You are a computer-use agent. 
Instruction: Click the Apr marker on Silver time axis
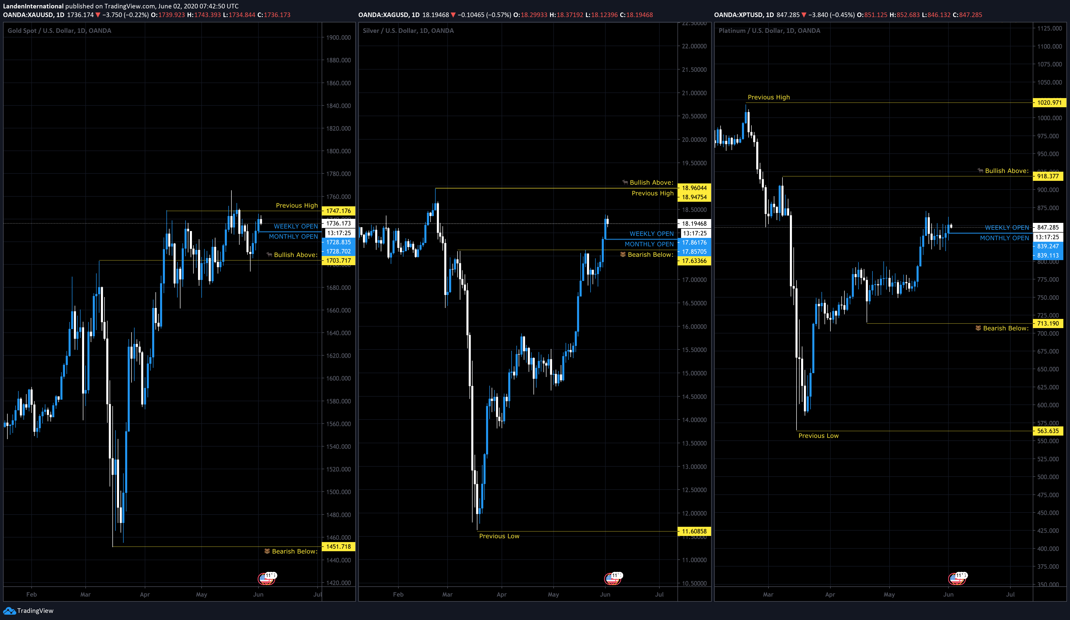click(501, 595)
